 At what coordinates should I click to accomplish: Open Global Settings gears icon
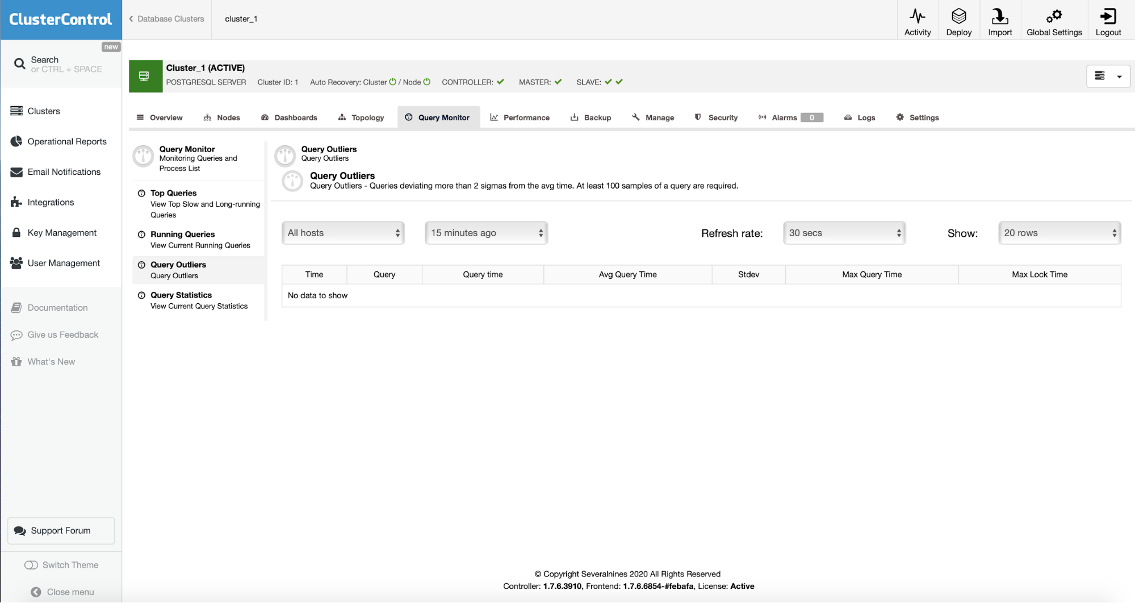[x=1054, y=16]
